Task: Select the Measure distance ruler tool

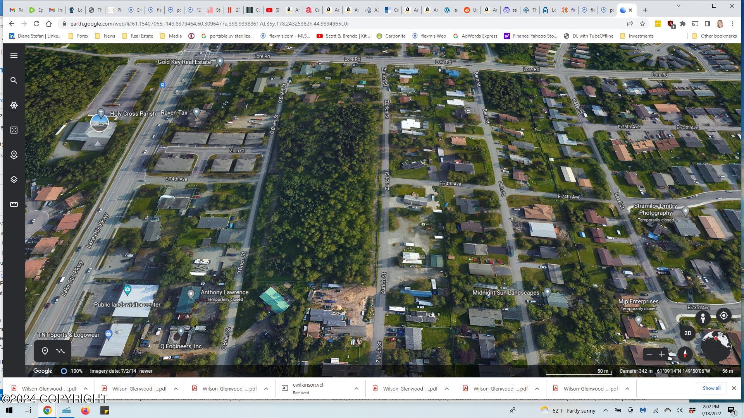Action: (14, 204)
